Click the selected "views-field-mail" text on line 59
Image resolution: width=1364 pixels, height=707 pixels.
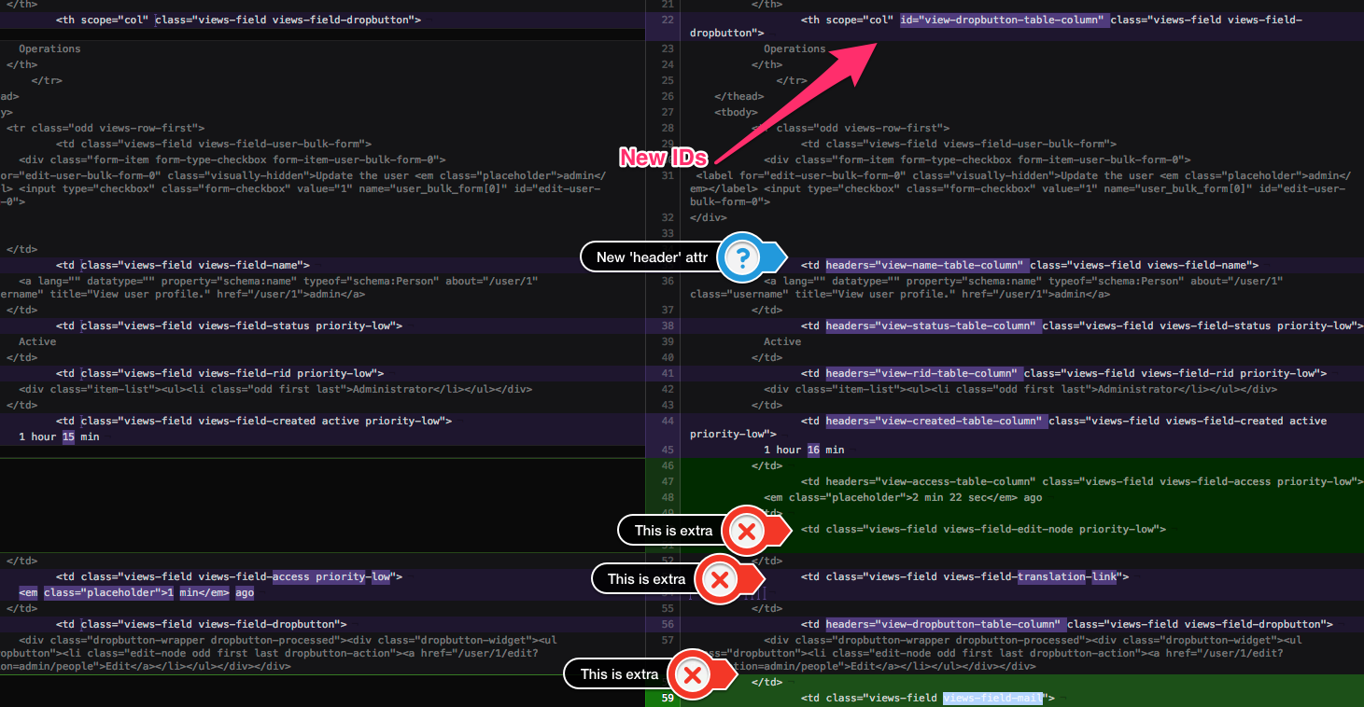click(991, 698)
